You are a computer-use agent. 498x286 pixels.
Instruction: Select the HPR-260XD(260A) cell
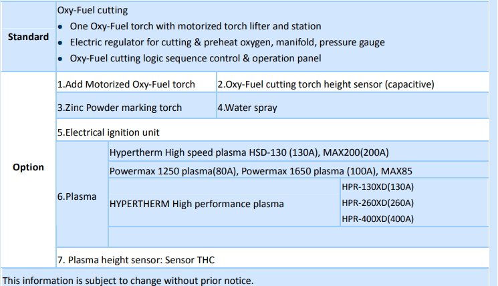pos(378,203)
